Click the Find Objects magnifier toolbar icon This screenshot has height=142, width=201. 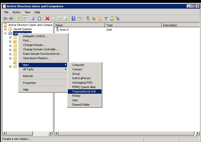tap(112, 19)
